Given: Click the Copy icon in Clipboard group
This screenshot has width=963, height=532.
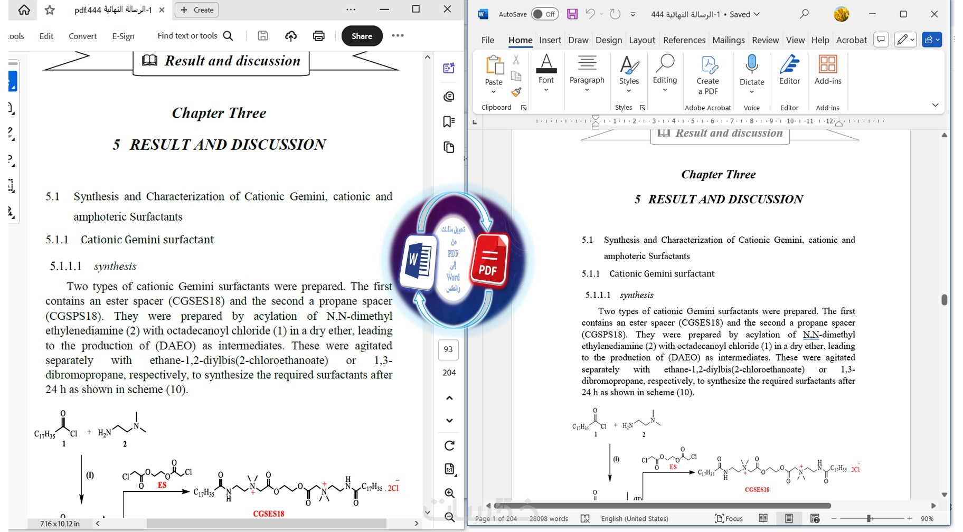Looking at the screenshot, I should pos(516,76).
